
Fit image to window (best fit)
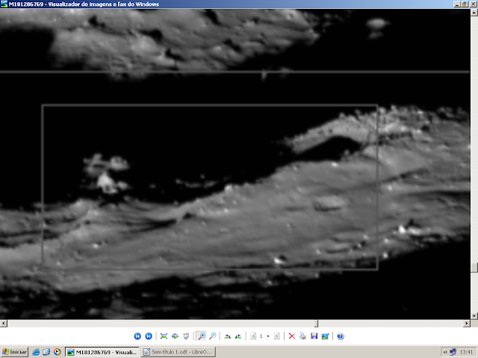point(164,336)
